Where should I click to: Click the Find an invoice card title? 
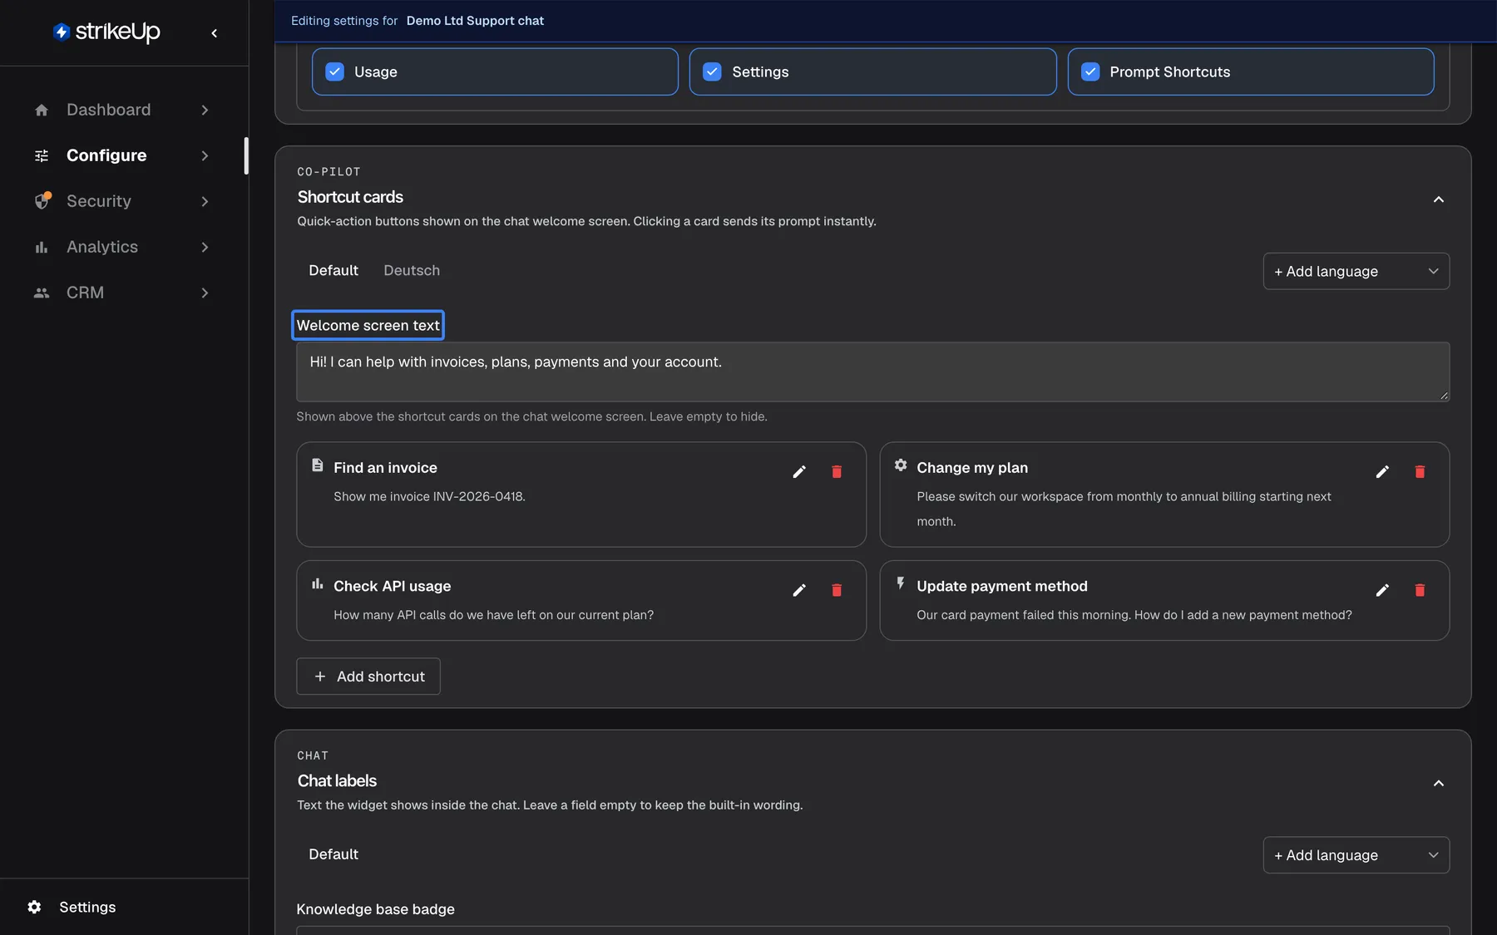(385, 468)
